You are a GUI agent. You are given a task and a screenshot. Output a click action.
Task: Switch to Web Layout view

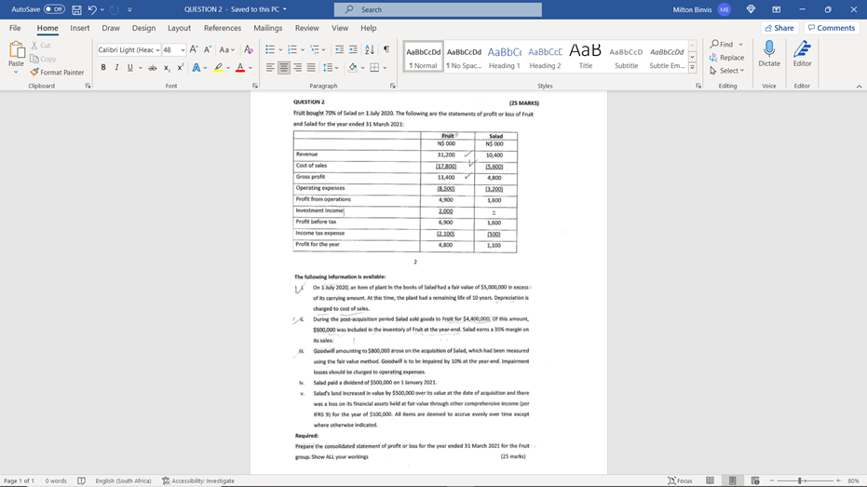(x=754, y=480)
